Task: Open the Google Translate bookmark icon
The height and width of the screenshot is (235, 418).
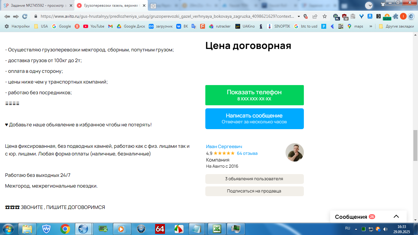Action: pyautogui.click(x=194, y=26)
